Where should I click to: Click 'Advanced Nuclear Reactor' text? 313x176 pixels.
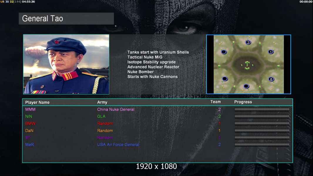coord(153,67)
